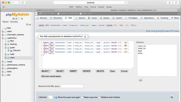Collapse the top breadcrumb bar icon
Screen dimensions: 181x102
coord(179,14)
